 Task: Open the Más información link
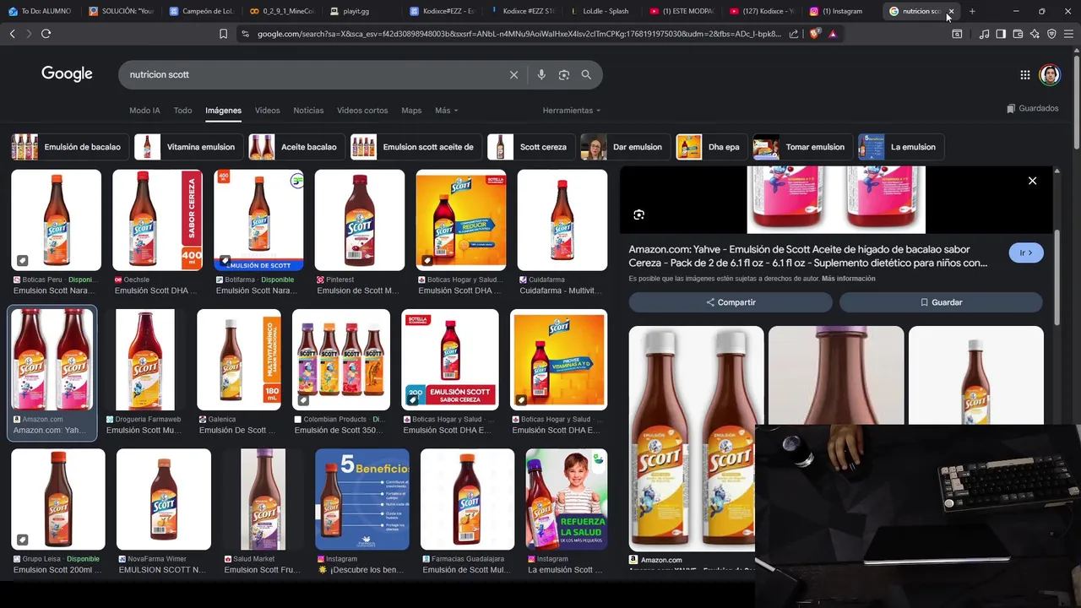(849, 279)
